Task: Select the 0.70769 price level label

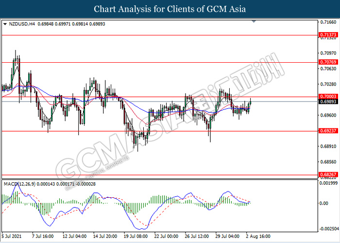Action: point(328,62)
